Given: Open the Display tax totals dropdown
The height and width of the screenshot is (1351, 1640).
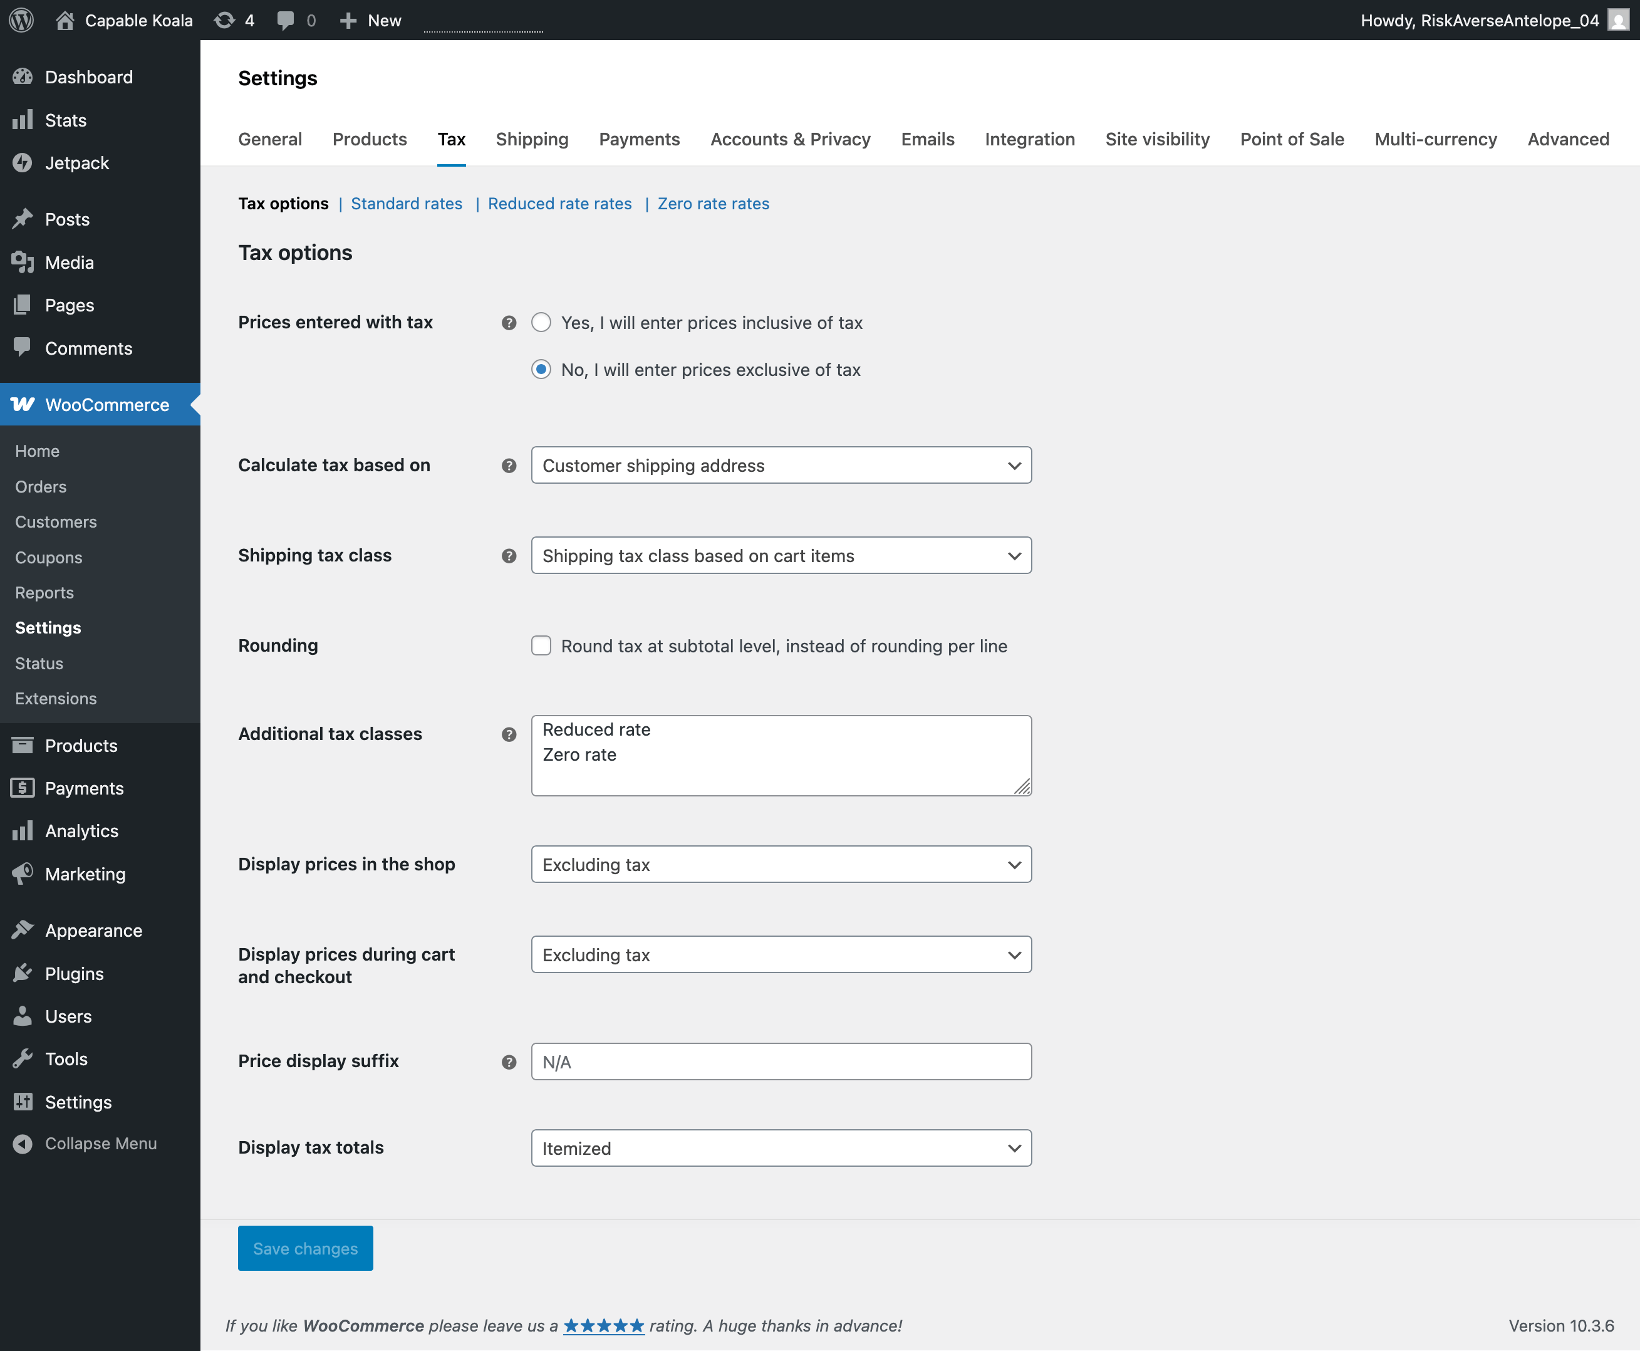Looking at the screenshot, I should (x=781, y=1148).
